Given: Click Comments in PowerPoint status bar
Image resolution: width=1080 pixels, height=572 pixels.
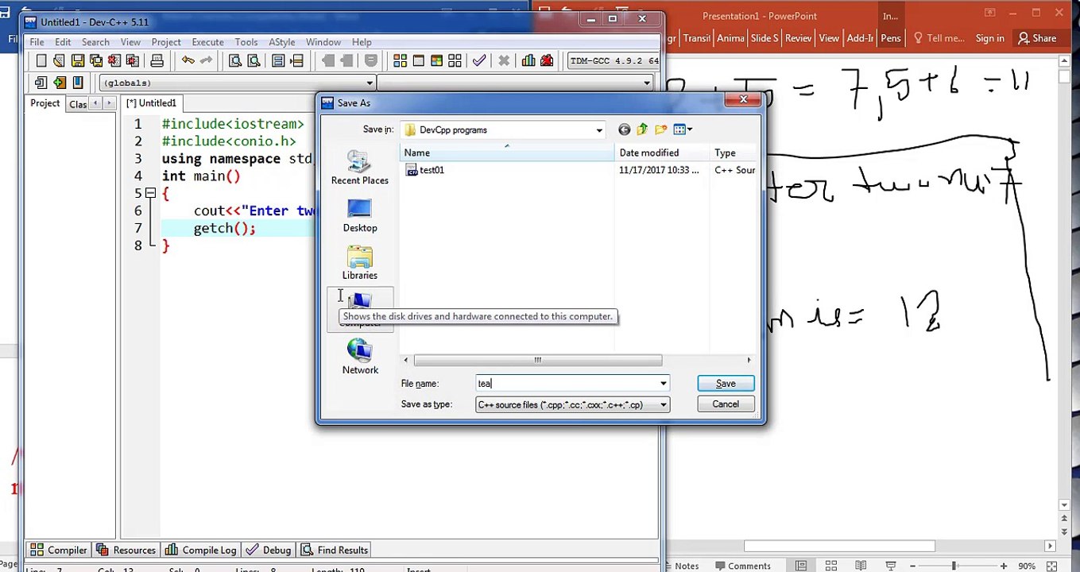Looking at the screenshot, I should click(743, 566).
